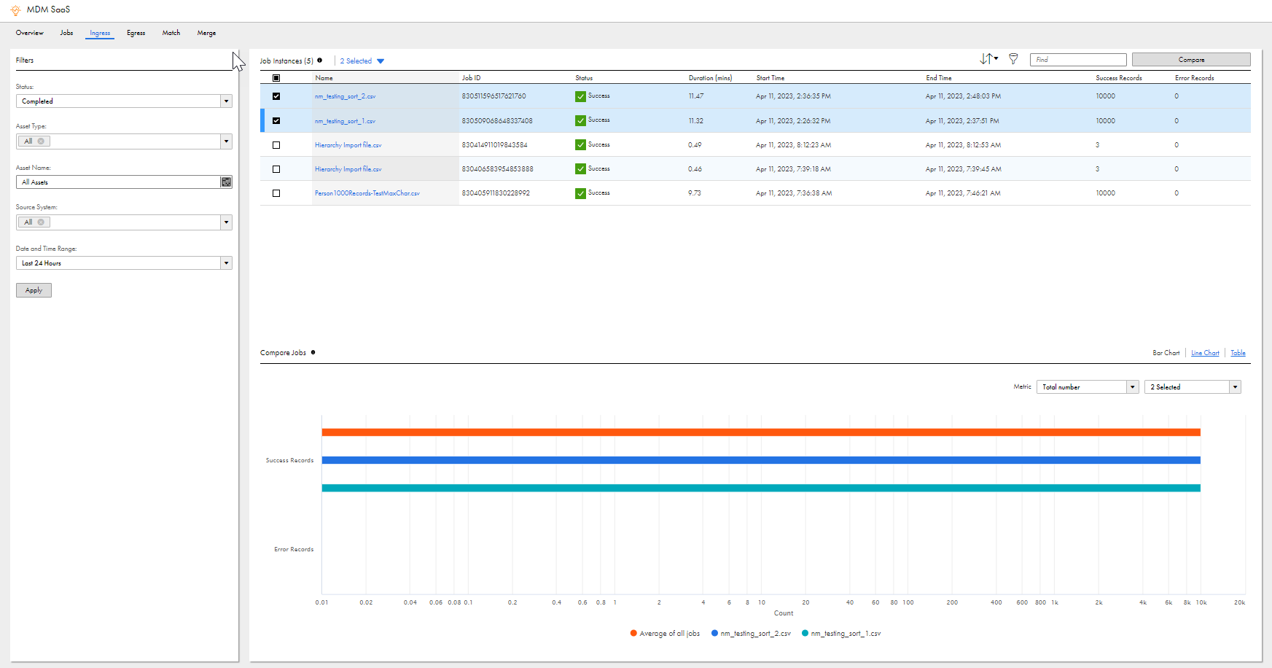1272x668 pixels.
Task: Sort by the End Time column header
Action: pyautogui.click(x=939, y=78)
